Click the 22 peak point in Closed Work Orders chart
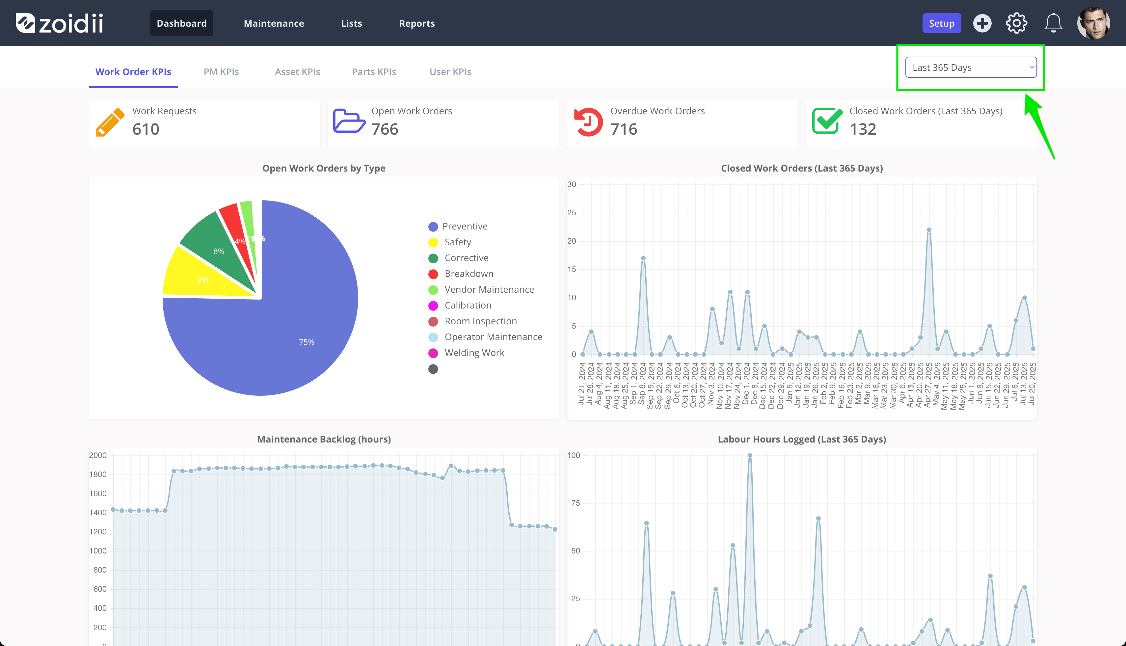The width and height of the screenshot is (1126, 646). tap(928, 230)
